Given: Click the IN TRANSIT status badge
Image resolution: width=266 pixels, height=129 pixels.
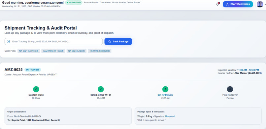Looking at the screenshot, I should point(33,70).
